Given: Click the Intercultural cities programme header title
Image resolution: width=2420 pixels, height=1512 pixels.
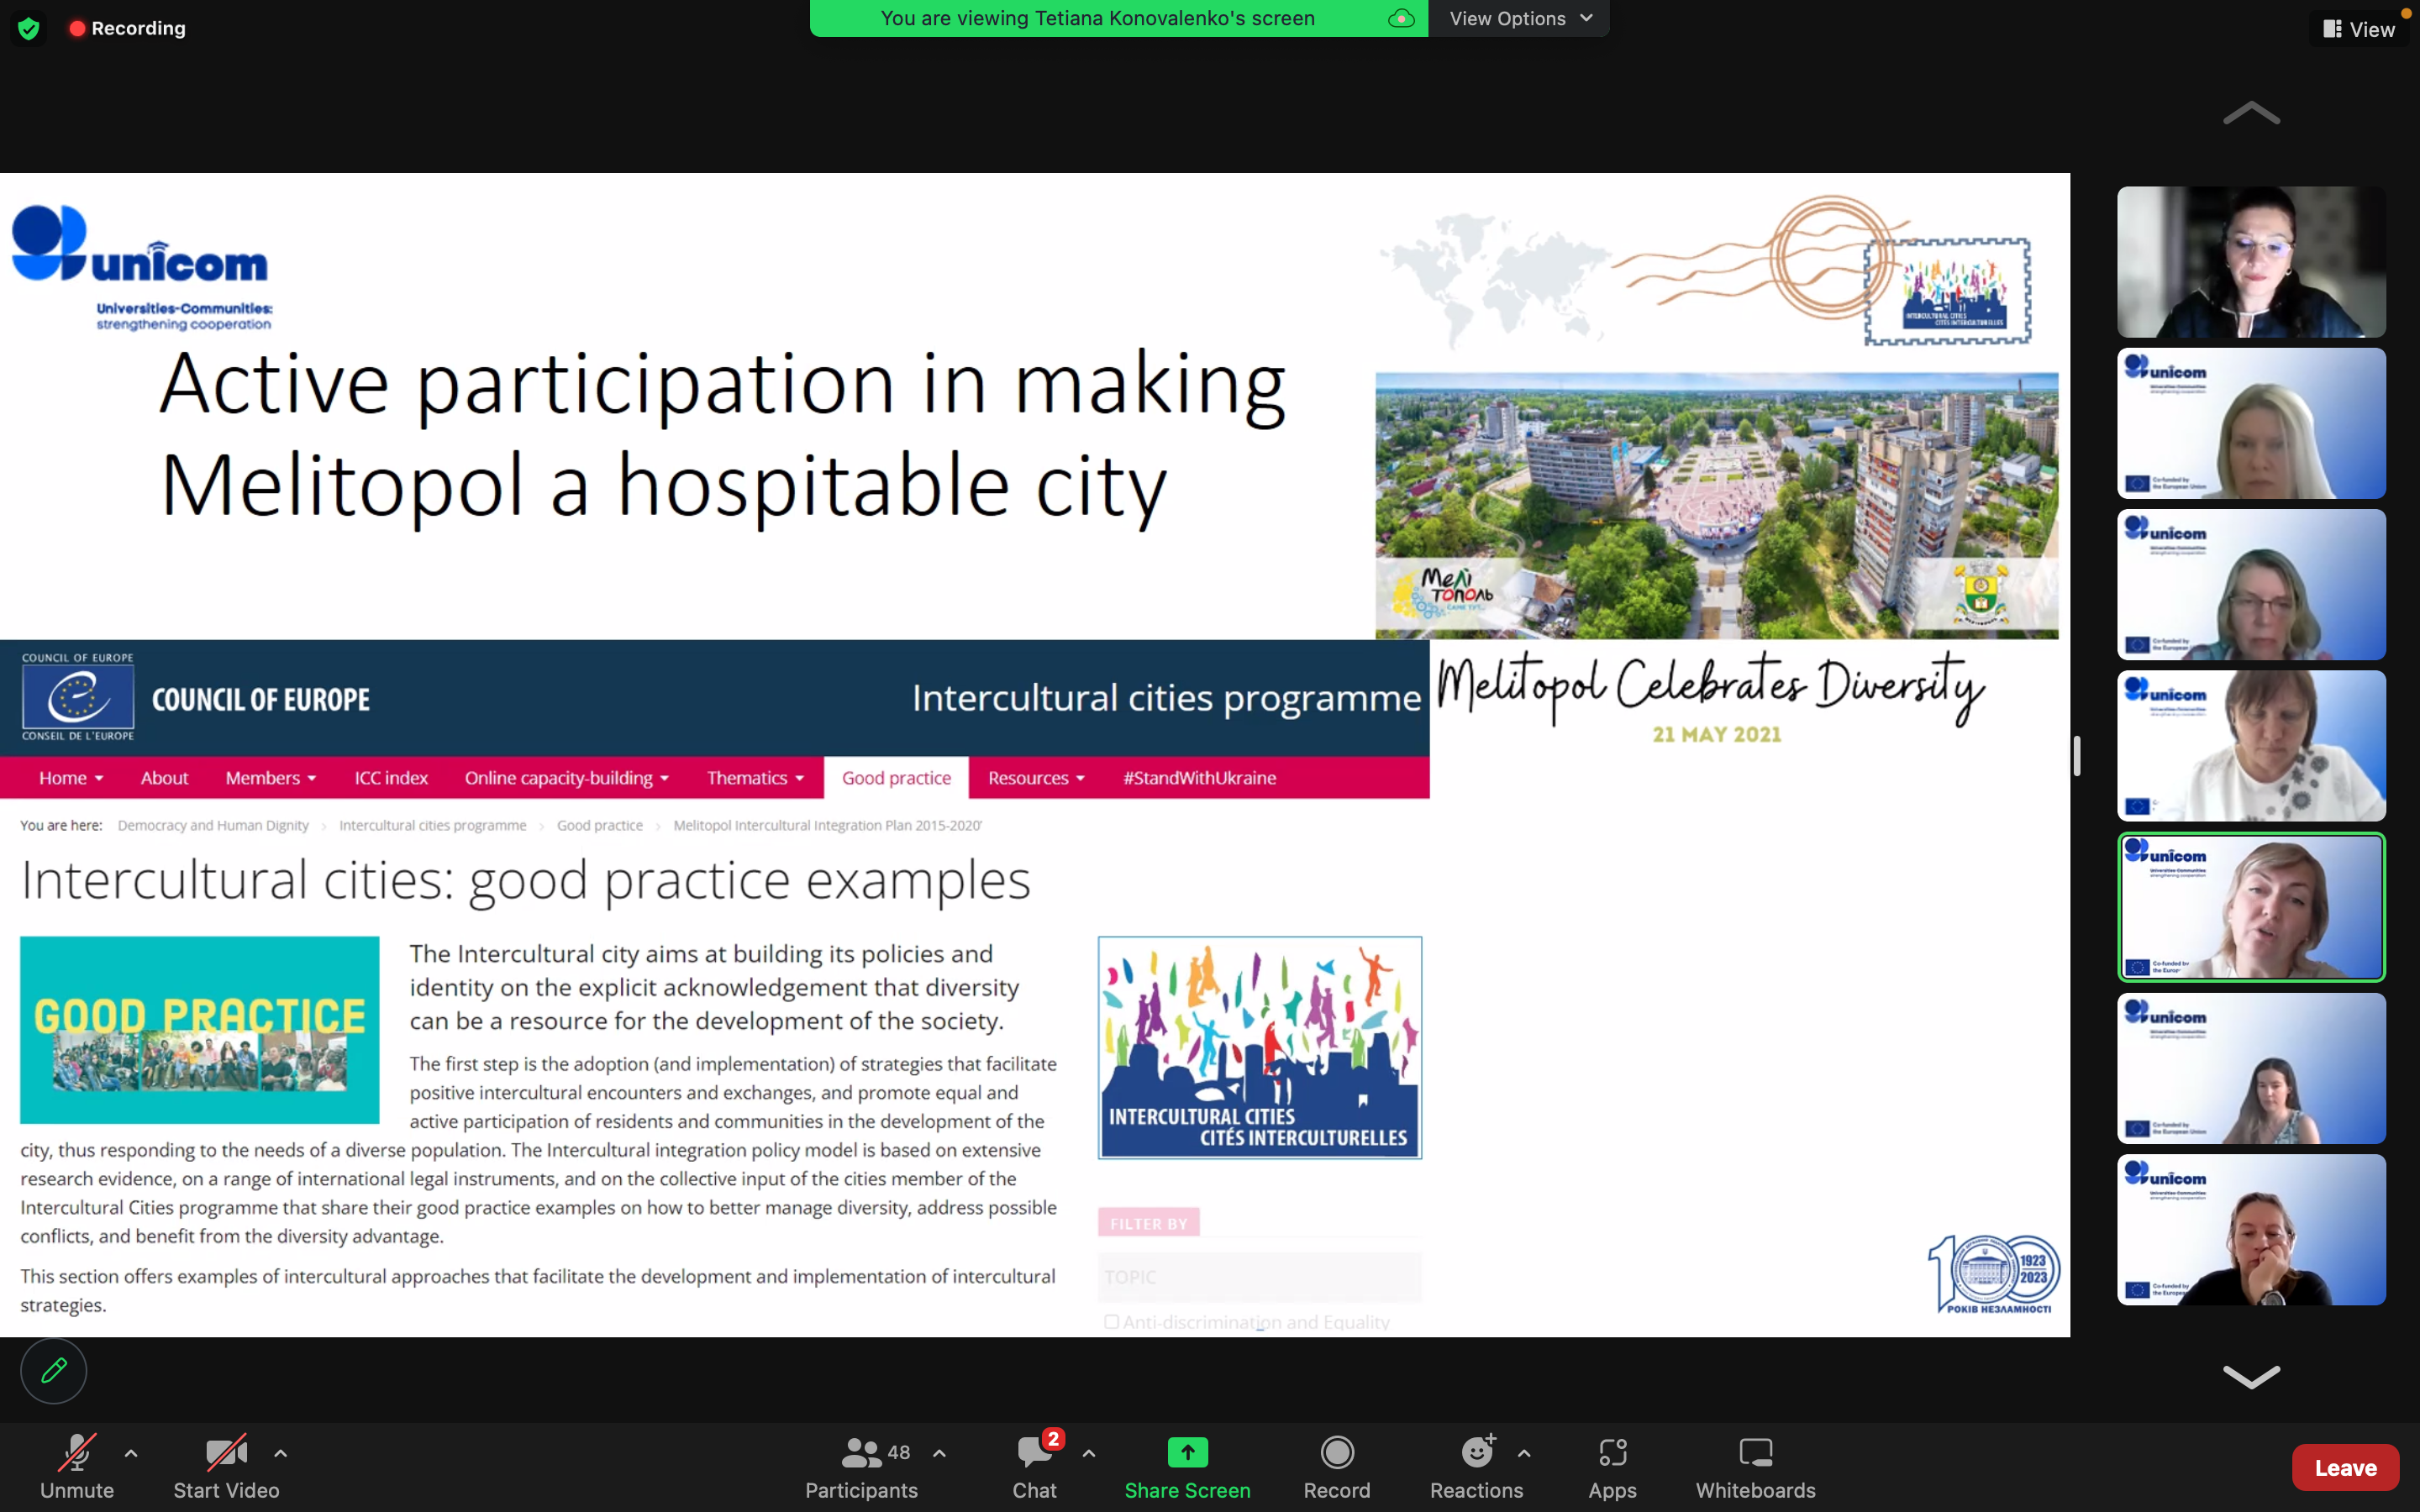Looking at the screenshot, I should [x=1166, y=698].
